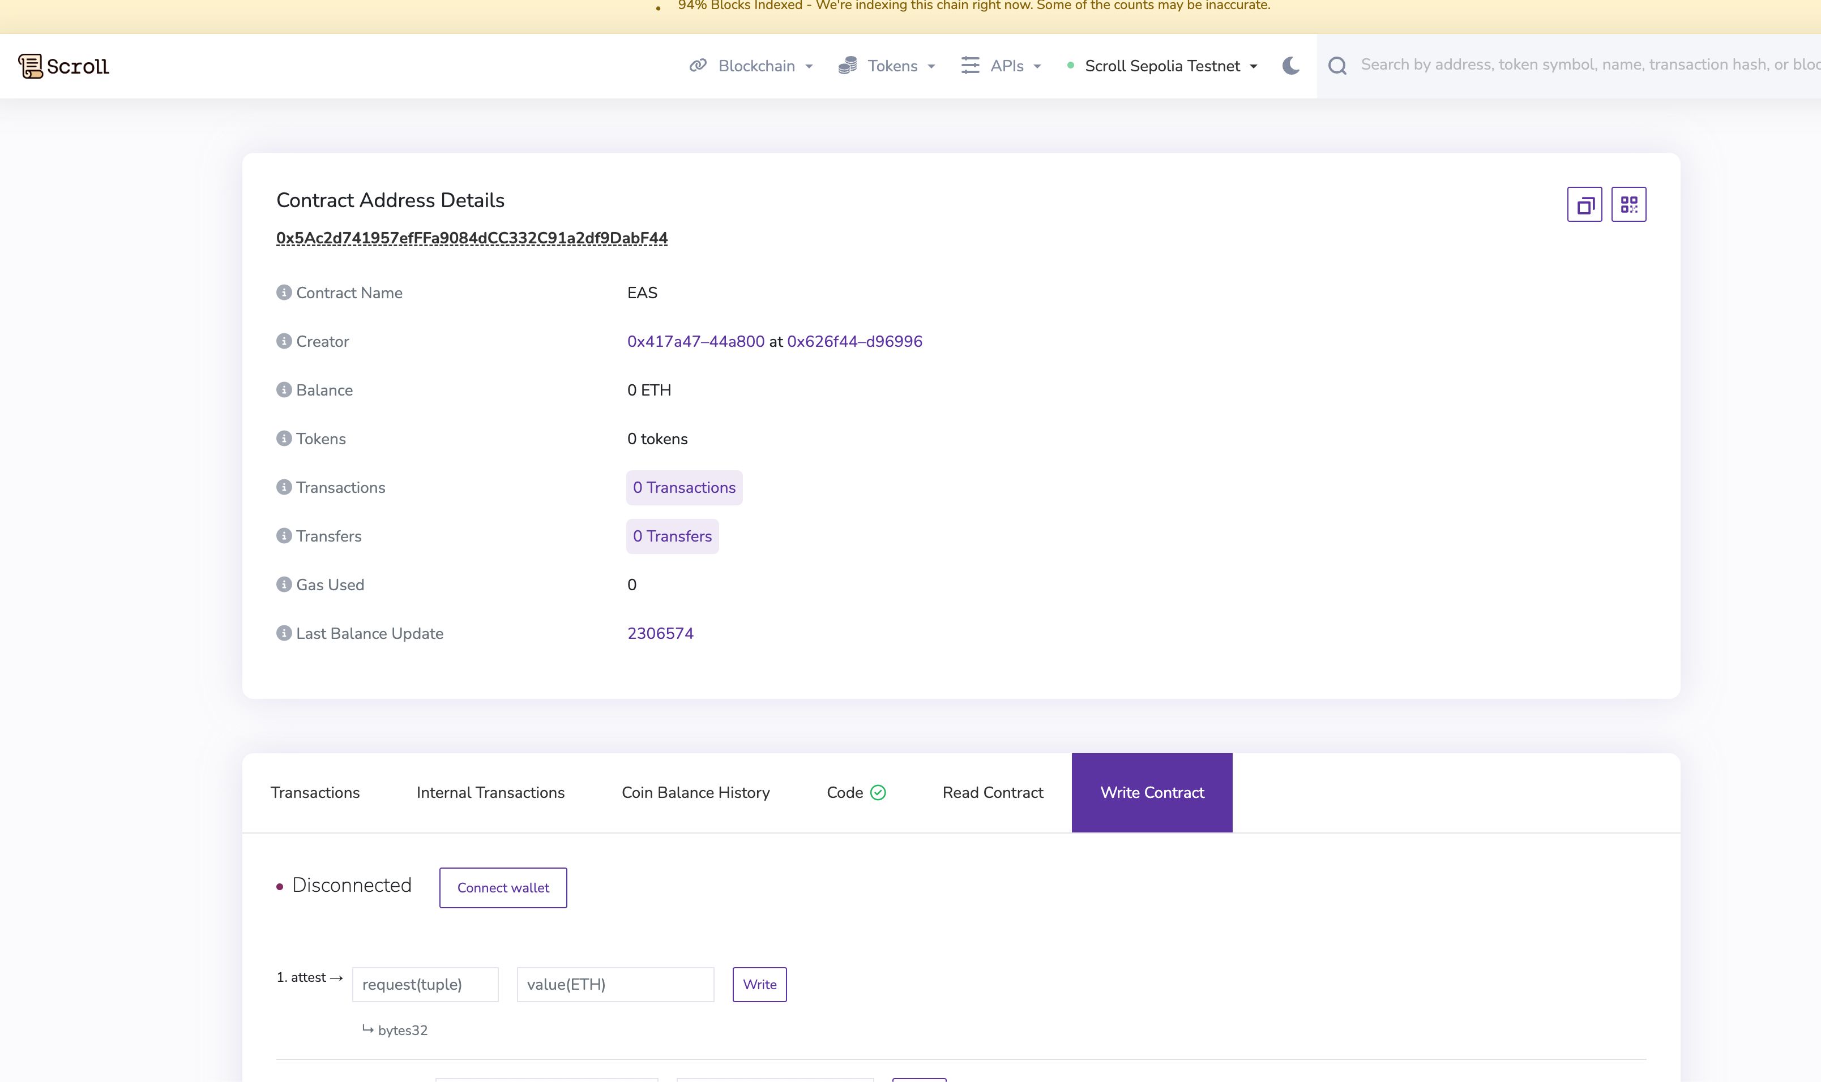Expand the APIs dropdown menu
Image resolution: width=1821 pixels, height=1082 pixels.
coord(1007,65)
